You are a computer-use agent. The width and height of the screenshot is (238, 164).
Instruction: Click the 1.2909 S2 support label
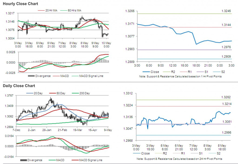click(x=226, y=57)
